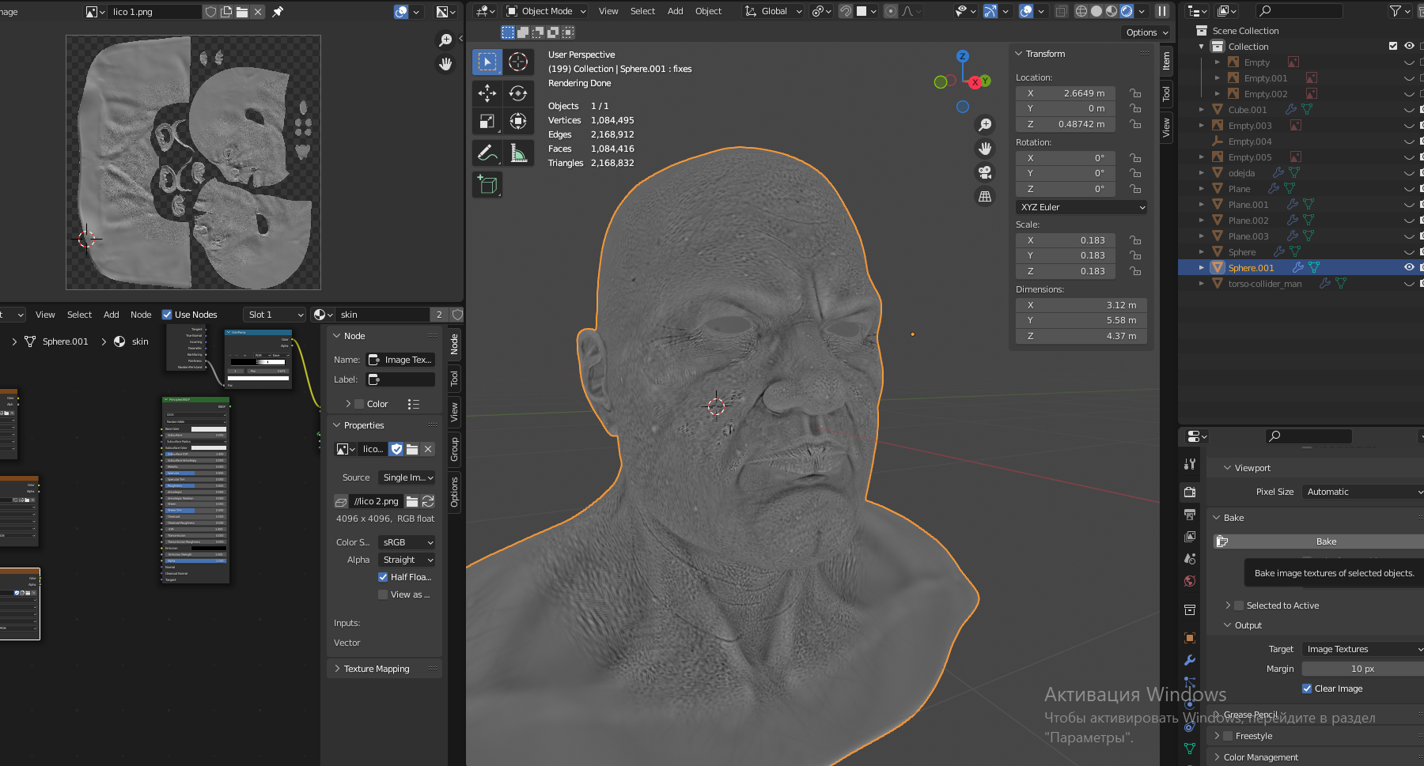This screenshot has height=766, width=1424.
Task: Hide Sphere.001 using its eye icon
Action: [x=1409, y=267]
